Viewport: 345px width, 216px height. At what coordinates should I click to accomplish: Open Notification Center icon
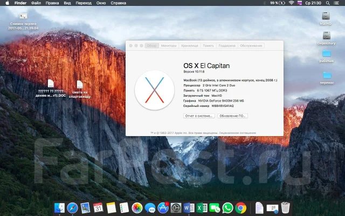336,3
